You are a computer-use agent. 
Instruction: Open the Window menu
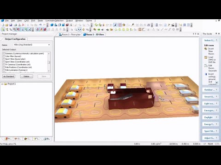point(79,21)
